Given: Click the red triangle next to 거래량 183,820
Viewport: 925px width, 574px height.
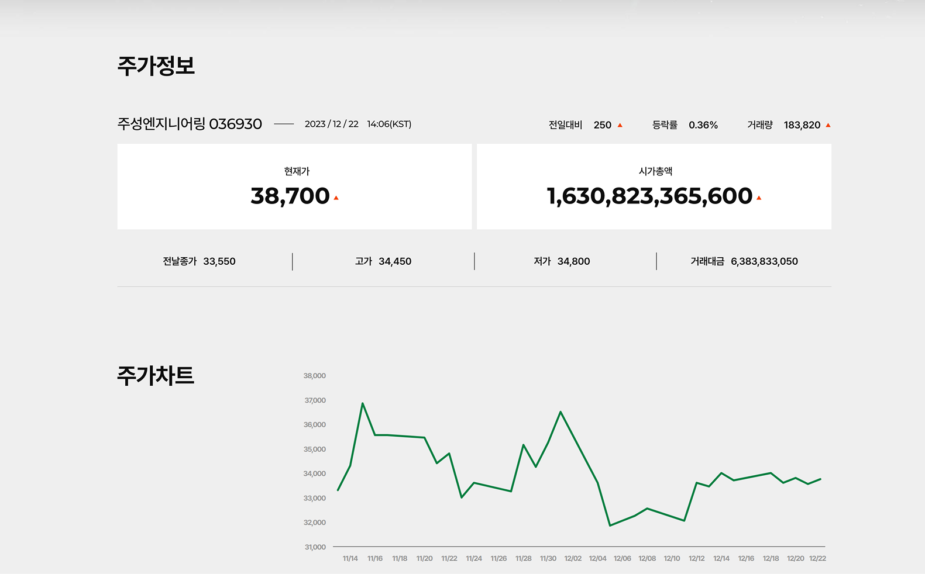Looking at the screenshot, I should coord(828,125).
